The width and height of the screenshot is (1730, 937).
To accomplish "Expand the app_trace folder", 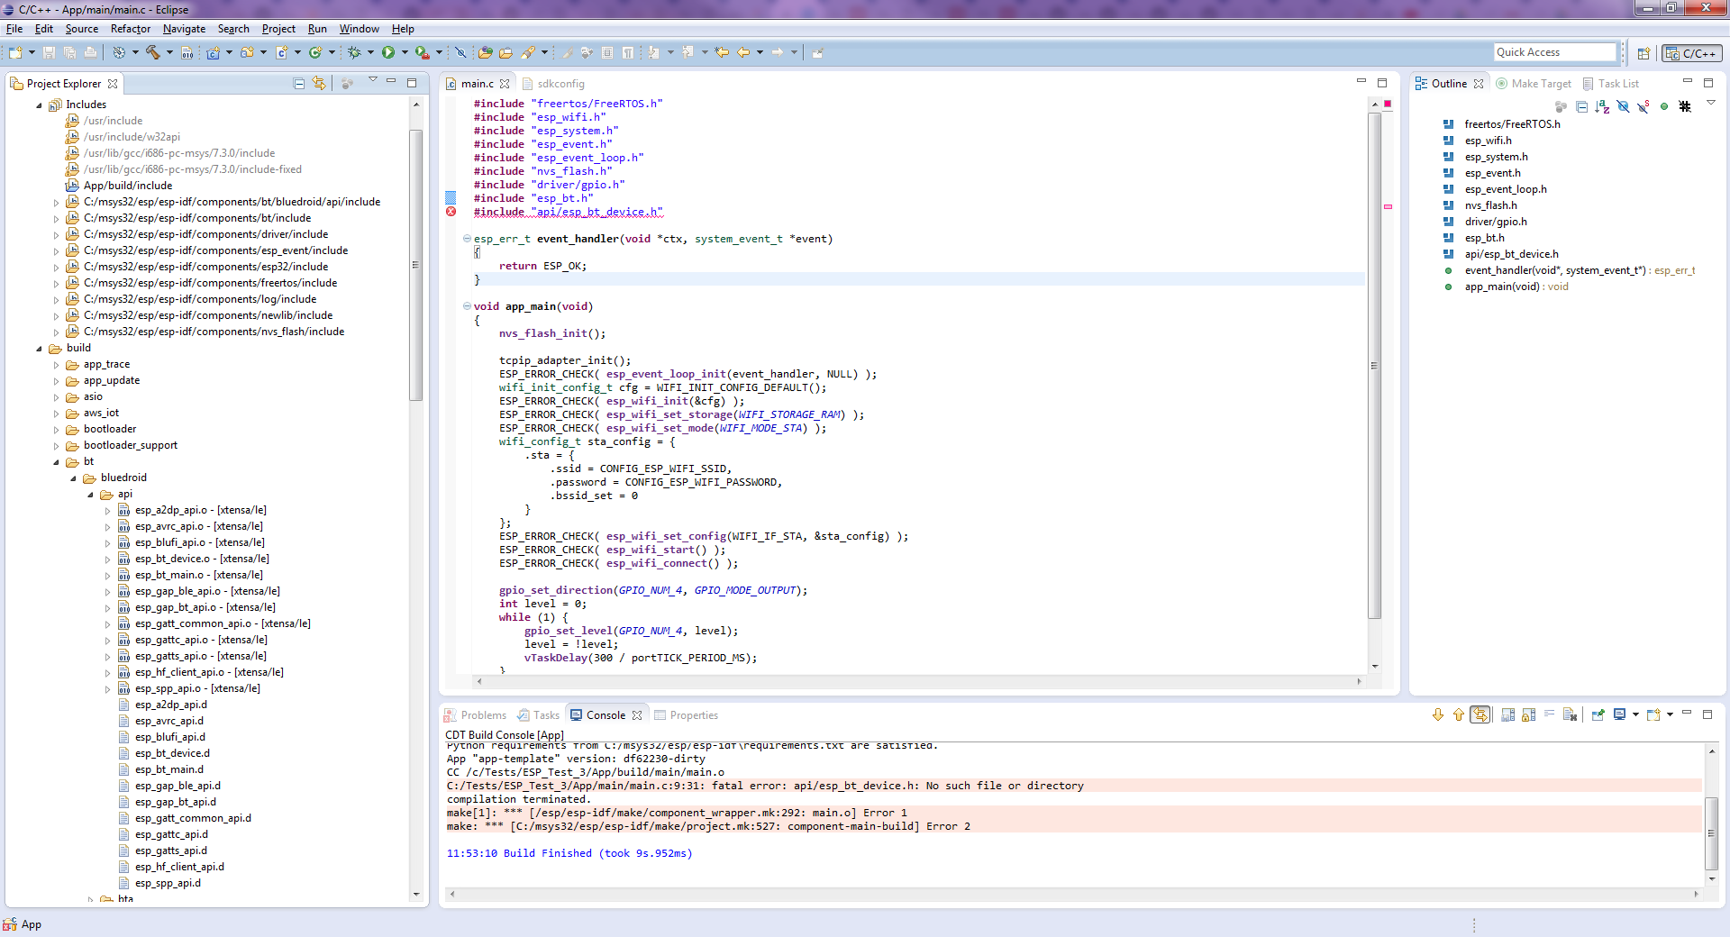I will pyautogui.click(x=56, y=365).
